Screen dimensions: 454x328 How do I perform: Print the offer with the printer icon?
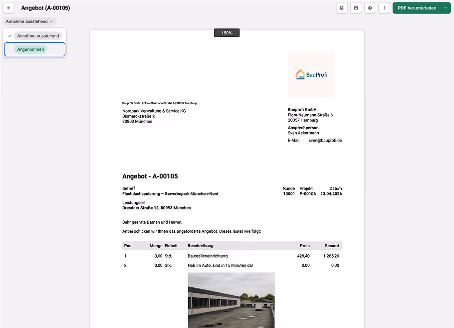tap(370, 8)
